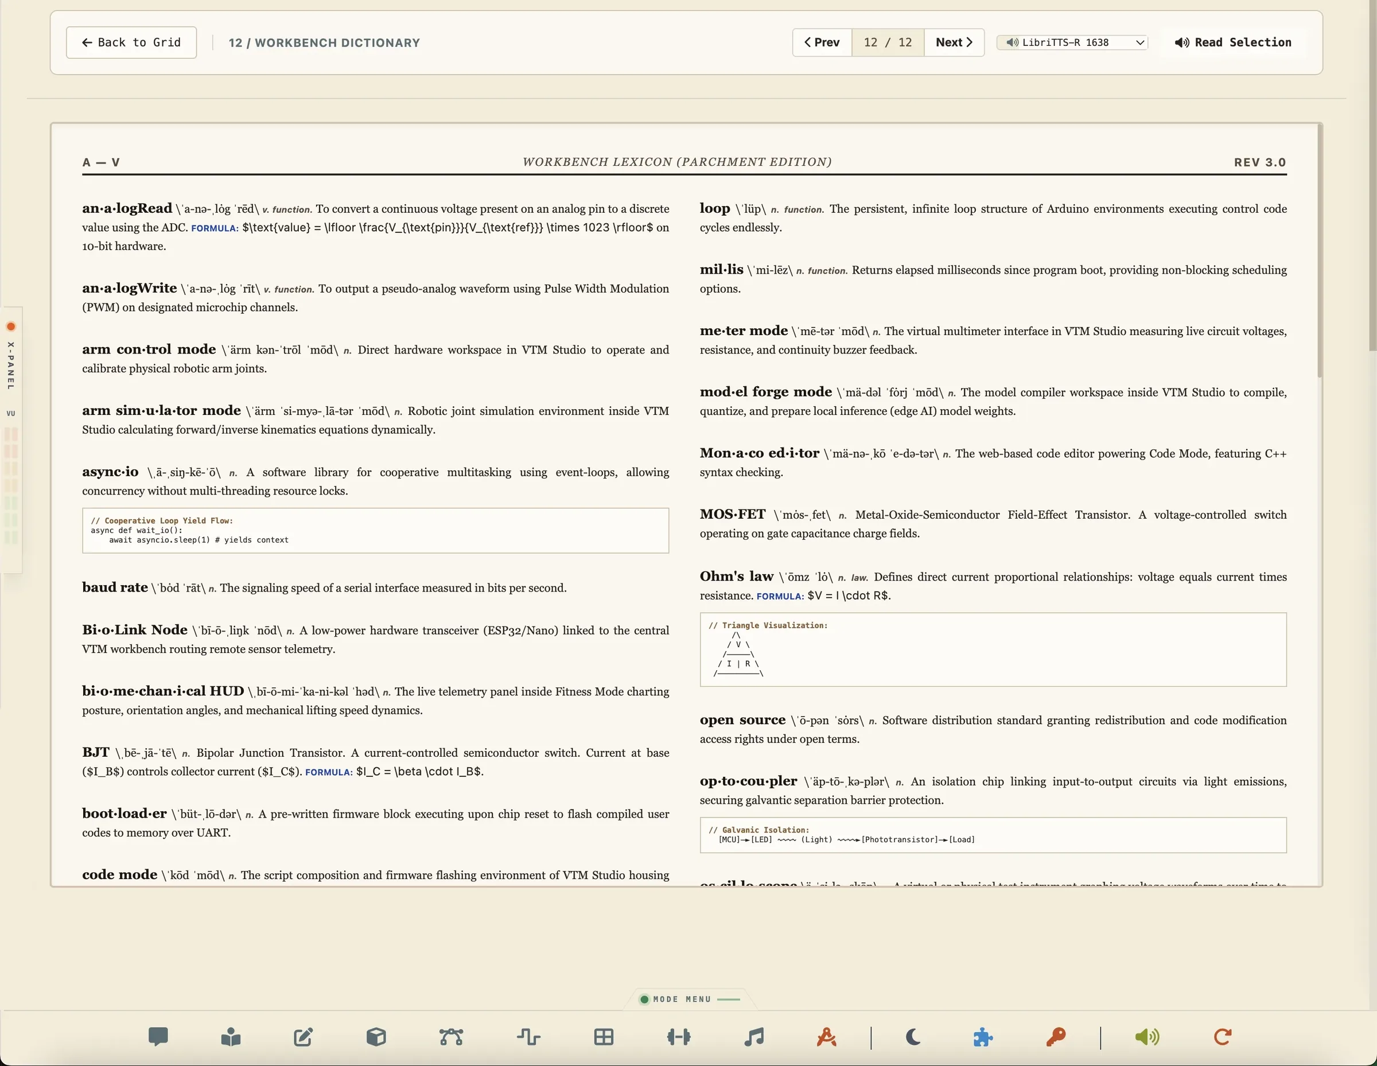Select the dumbbell fitness mode icon

pyautogui.click(x=678, y=1037)
